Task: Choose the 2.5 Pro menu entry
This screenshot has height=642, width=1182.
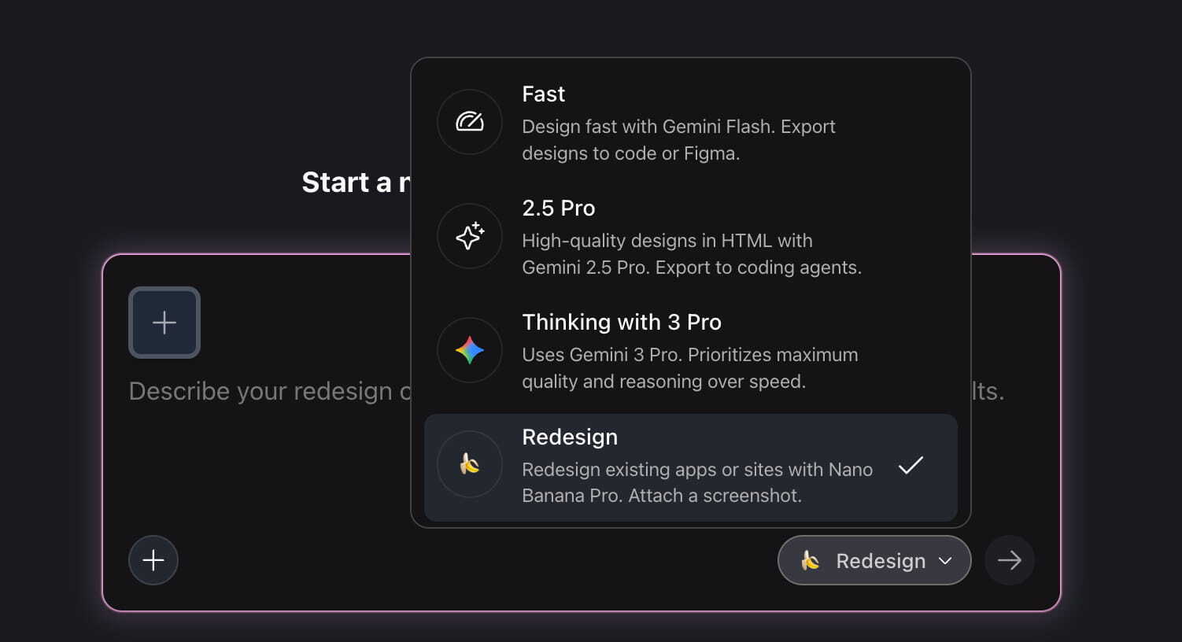Action: click(691, 236)
